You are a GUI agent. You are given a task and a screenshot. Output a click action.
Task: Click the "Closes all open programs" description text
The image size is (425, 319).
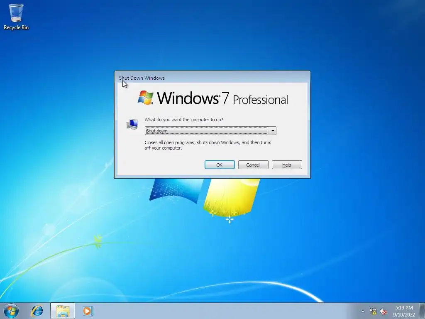(x=208, y=145)
